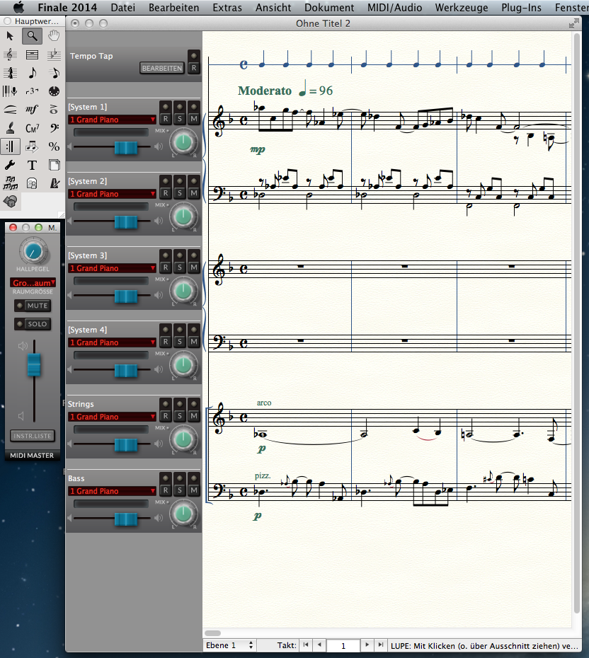Viewport: 589px width, 658px height.
Task: Solo the Bass staff with S
Action: pyautogui.click(x=180, y=490)
